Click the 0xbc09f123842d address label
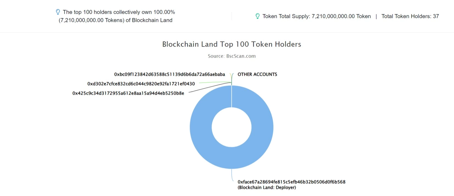454x196 pixels. click(x=170, y=74)
